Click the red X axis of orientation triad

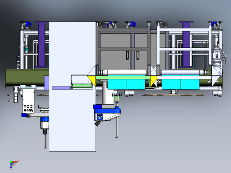click(15, 162)
